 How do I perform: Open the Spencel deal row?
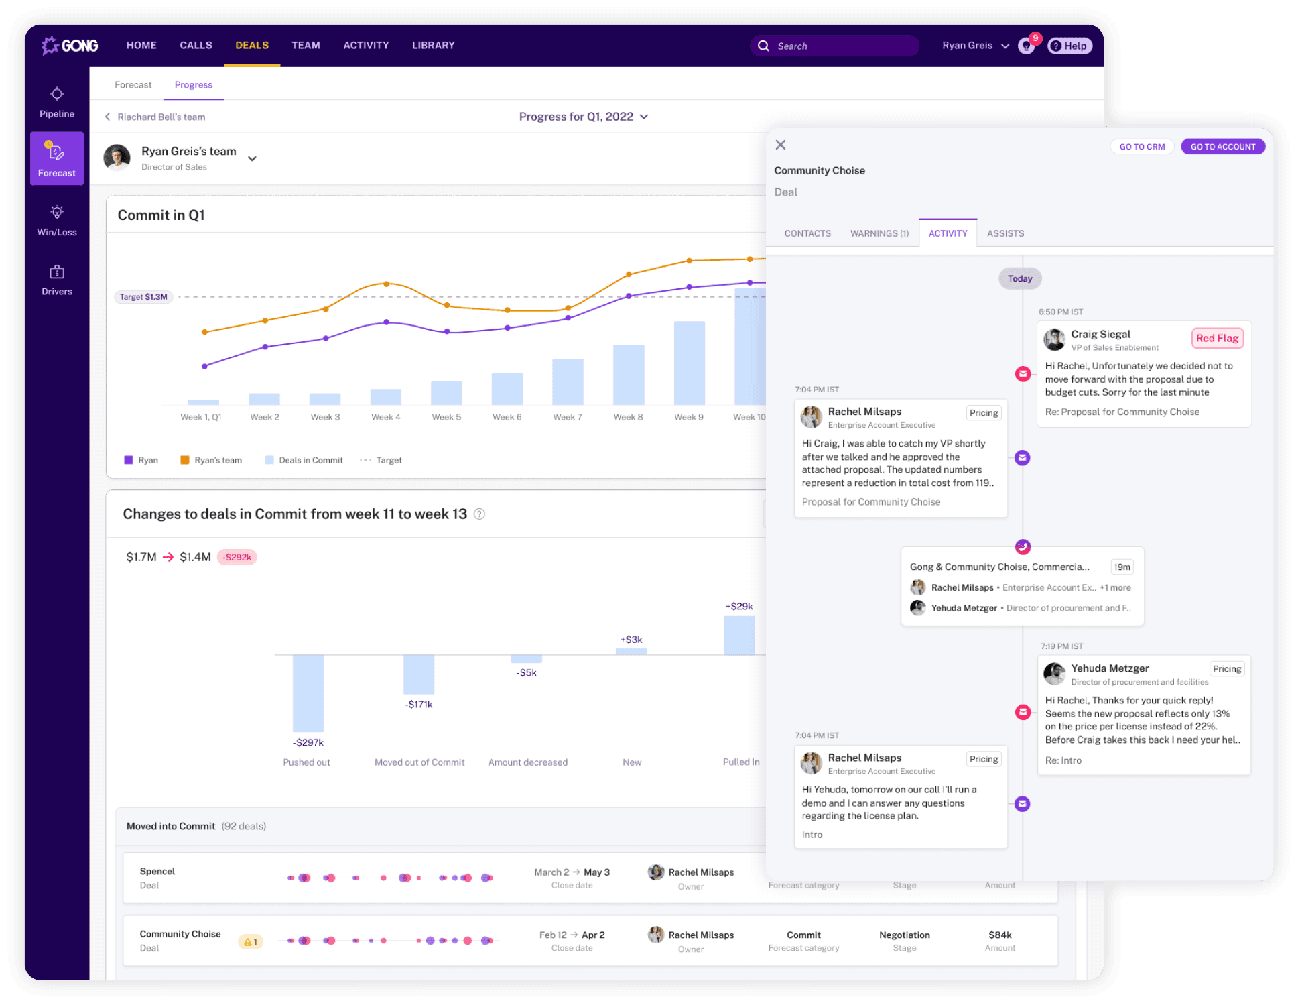[x=590, y=878]
